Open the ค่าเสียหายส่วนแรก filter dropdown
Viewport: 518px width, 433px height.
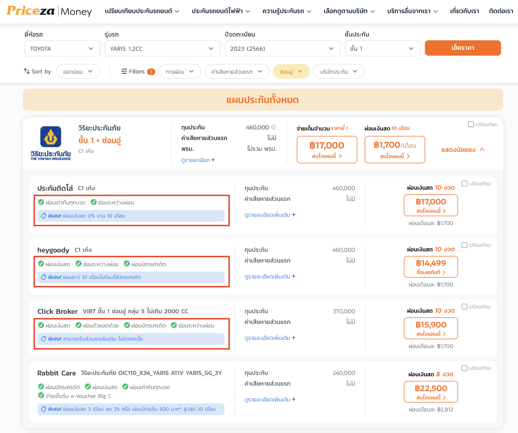click(237, 72)
